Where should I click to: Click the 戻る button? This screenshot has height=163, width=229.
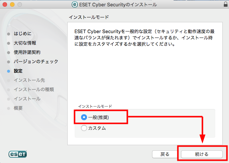pyautogui.click(x=165, y=154)
